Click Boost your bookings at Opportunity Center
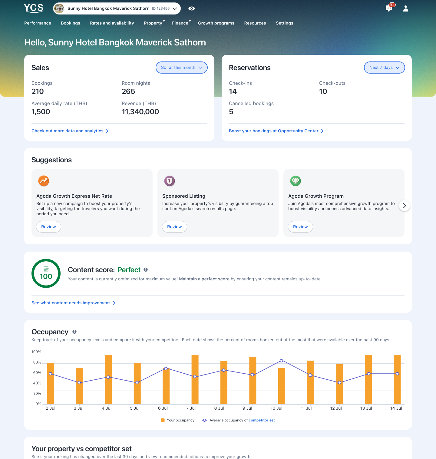The image size is (436, 459). 274,131
